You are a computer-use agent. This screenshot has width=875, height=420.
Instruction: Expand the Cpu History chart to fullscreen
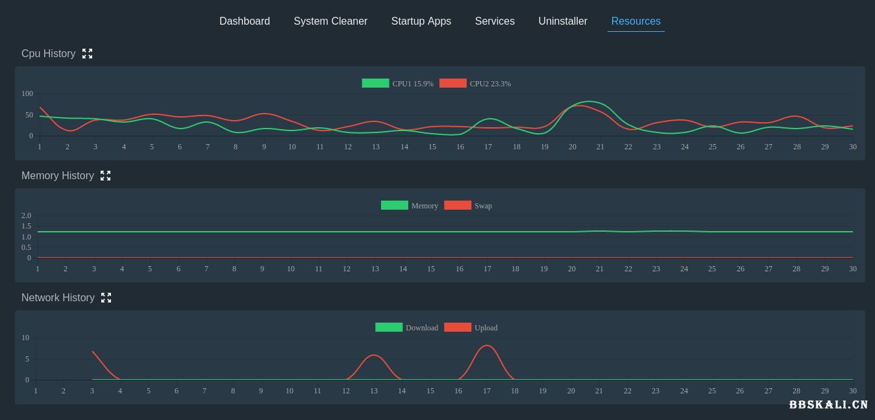87,54
